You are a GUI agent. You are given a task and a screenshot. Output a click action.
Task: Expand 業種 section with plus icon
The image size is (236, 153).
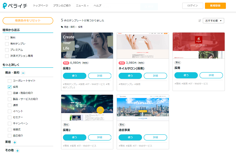point(15,142)
